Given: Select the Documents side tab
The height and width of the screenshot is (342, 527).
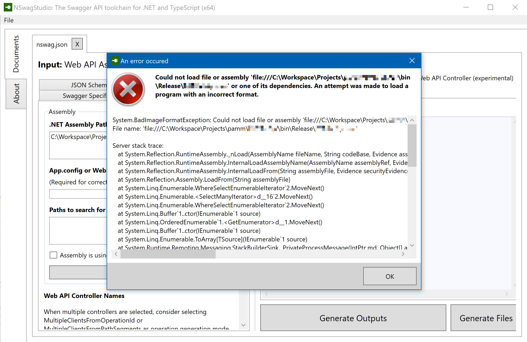Looking at the screenshot, I should [16, 54].
